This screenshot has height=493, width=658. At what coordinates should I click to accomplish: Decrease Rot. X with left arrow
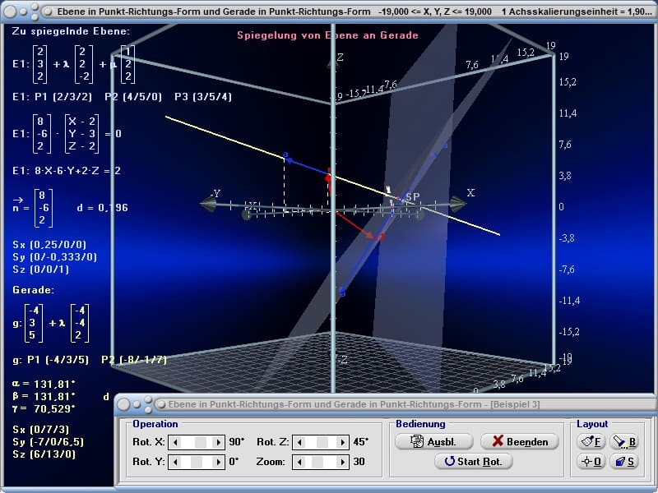click(x=175, y=442)
